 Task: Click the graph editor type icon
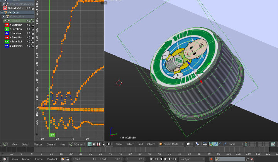(5, 144)
